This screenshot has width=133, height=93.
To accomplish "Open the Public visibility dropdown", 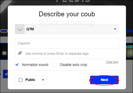I will click(31, 80).
